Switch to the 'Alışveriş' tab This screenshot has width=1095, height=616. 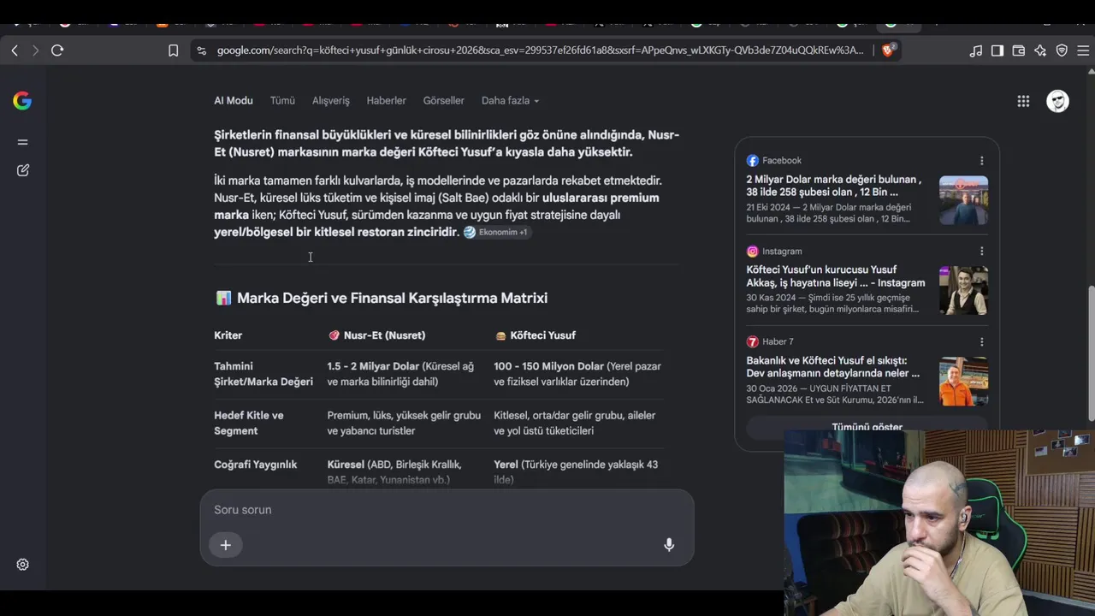[x=331, y=101]
